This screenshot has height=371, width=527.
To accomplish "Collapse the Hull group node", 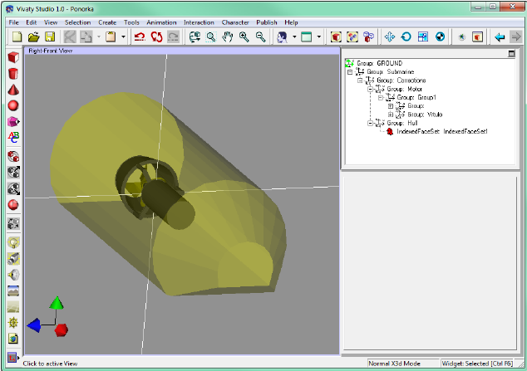I will (370, 123).
